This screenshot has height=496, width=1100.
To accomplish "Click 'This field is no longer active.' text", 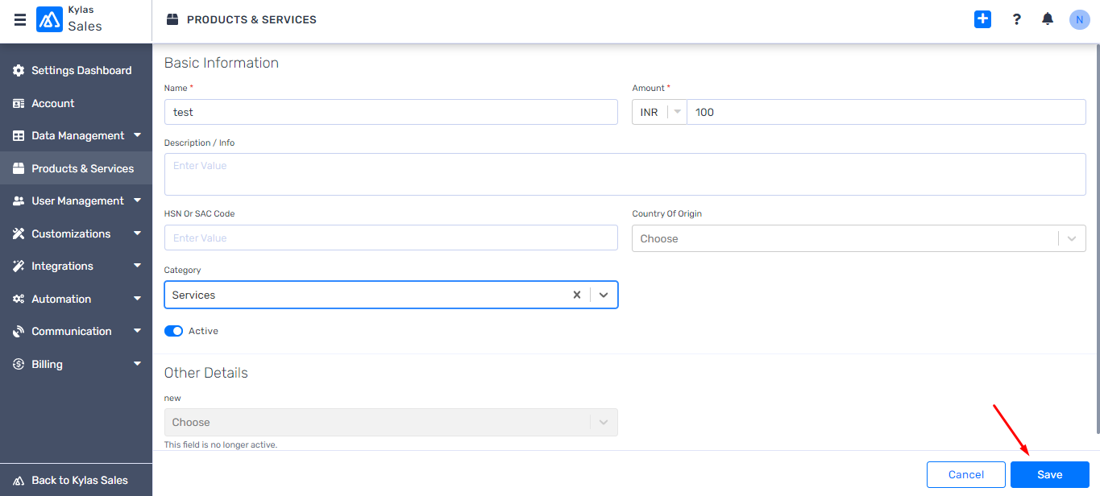I will 221,444.
